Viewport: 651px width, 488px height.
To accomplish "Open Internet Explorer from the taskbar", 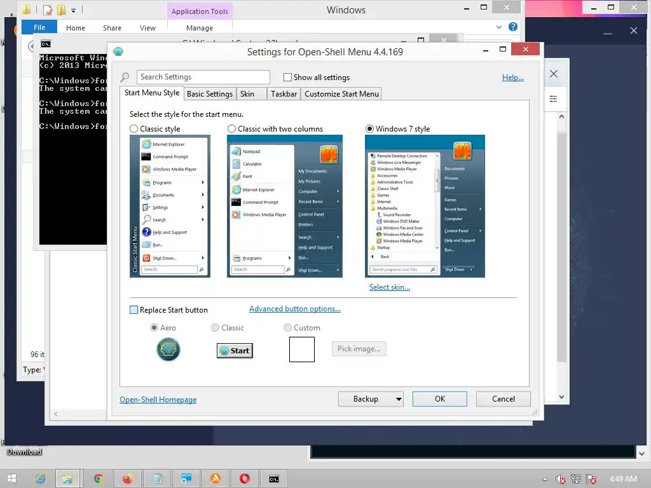I will coord(40,478).
